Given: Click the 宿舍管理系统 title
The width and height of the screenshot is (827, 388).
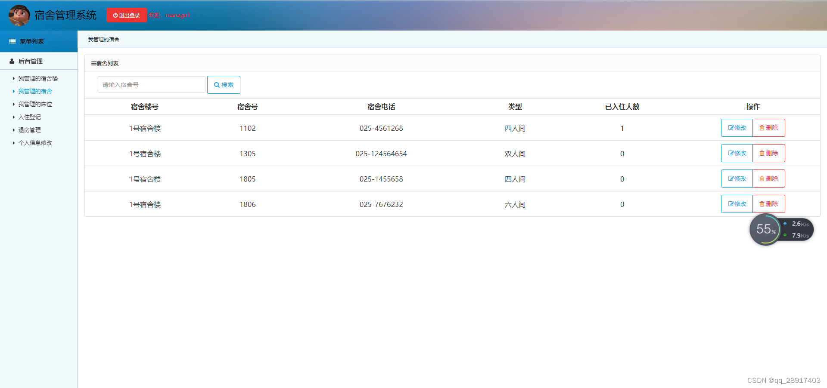Looking at the screenshot, I should pyautogui.click(x=65, y=15).
